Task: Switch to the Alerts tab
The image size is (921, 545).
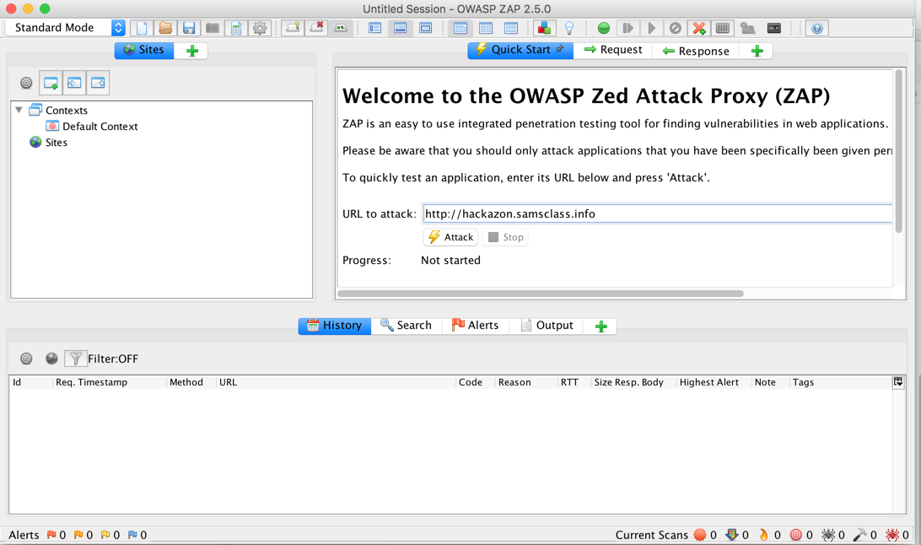Action: click(475, 326)
